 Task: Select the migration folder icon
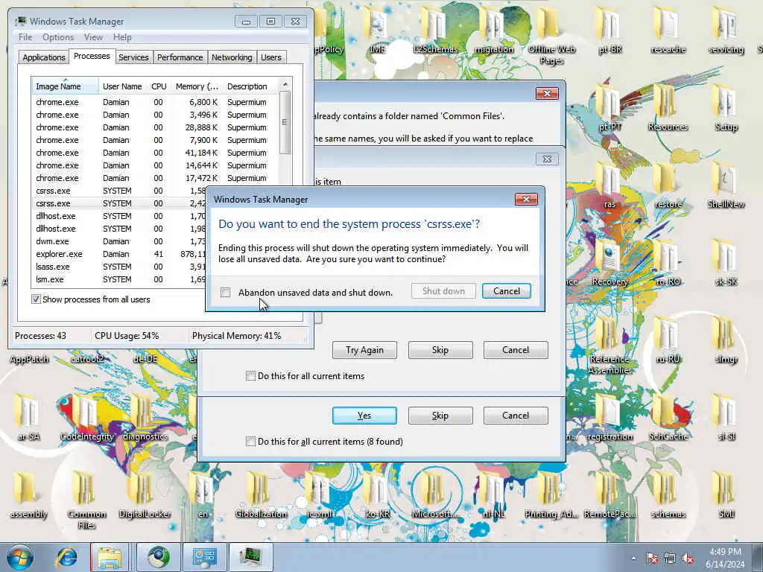493,29
